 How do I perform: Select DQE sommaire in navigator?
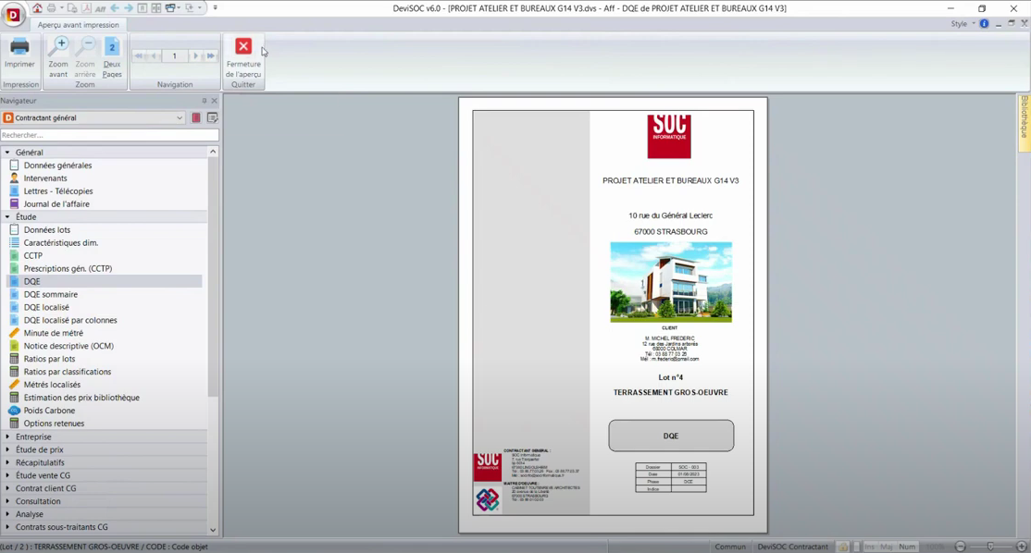coord(51,294)
